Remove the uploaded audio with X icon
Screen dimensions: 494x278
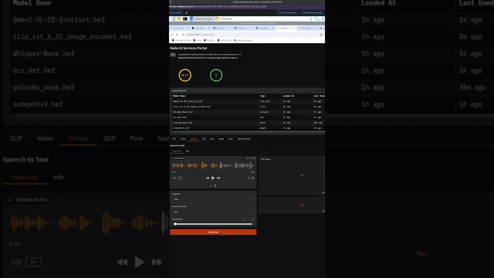[x=255, y=158]
